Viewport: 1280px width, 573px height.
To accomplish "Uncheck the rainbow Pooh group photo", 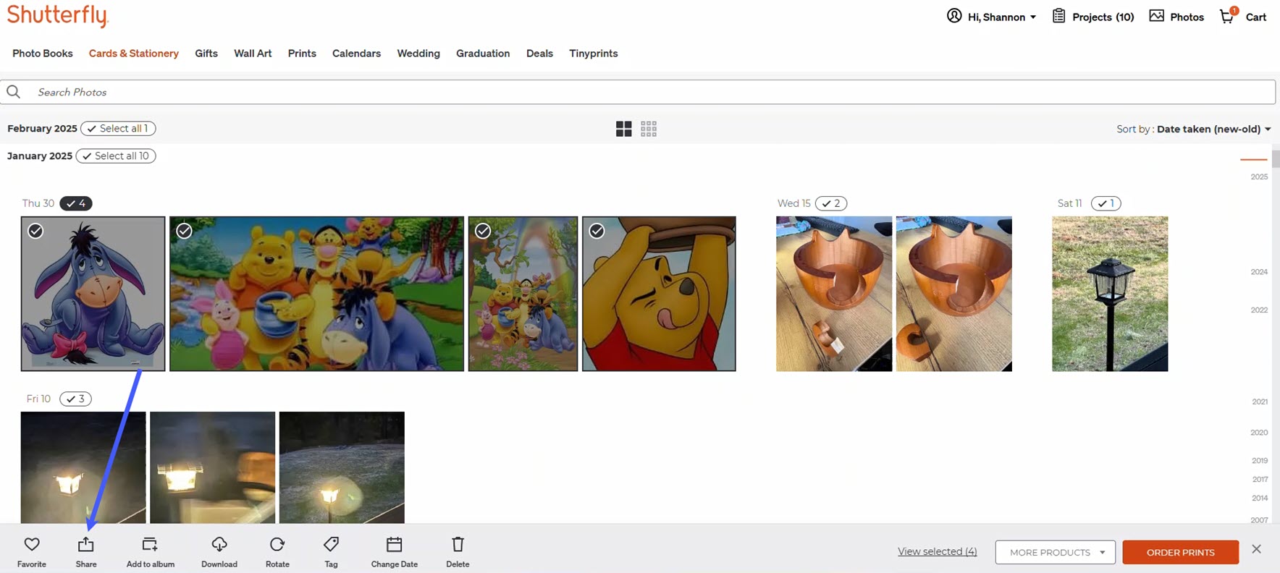I will tap(483, 231).
